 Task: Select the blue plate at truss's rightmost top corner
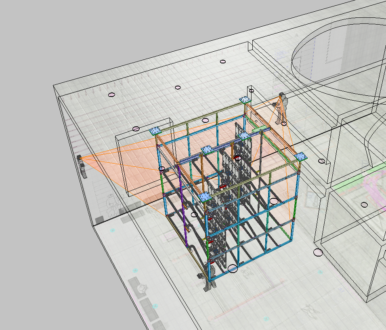click(300, 157)
